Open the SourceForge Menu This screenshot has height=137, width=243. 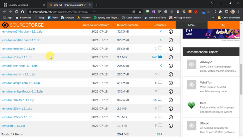[x=191, y=25]
